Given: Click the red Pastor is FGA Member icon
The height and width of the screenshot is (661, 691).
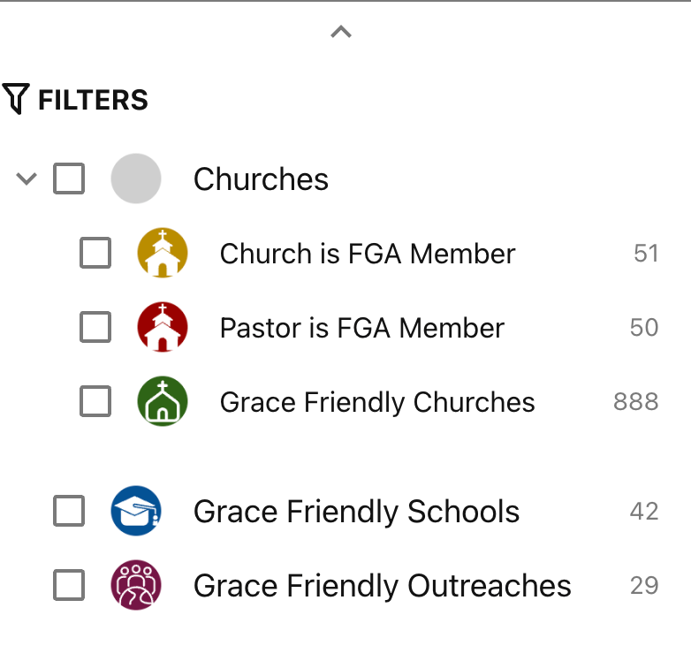Looking at the screenshot, I should tap(163, 328).
